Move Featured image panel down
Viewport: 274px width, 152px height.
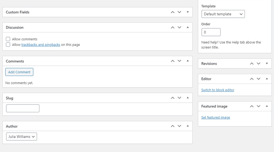(x=259, y=106)
